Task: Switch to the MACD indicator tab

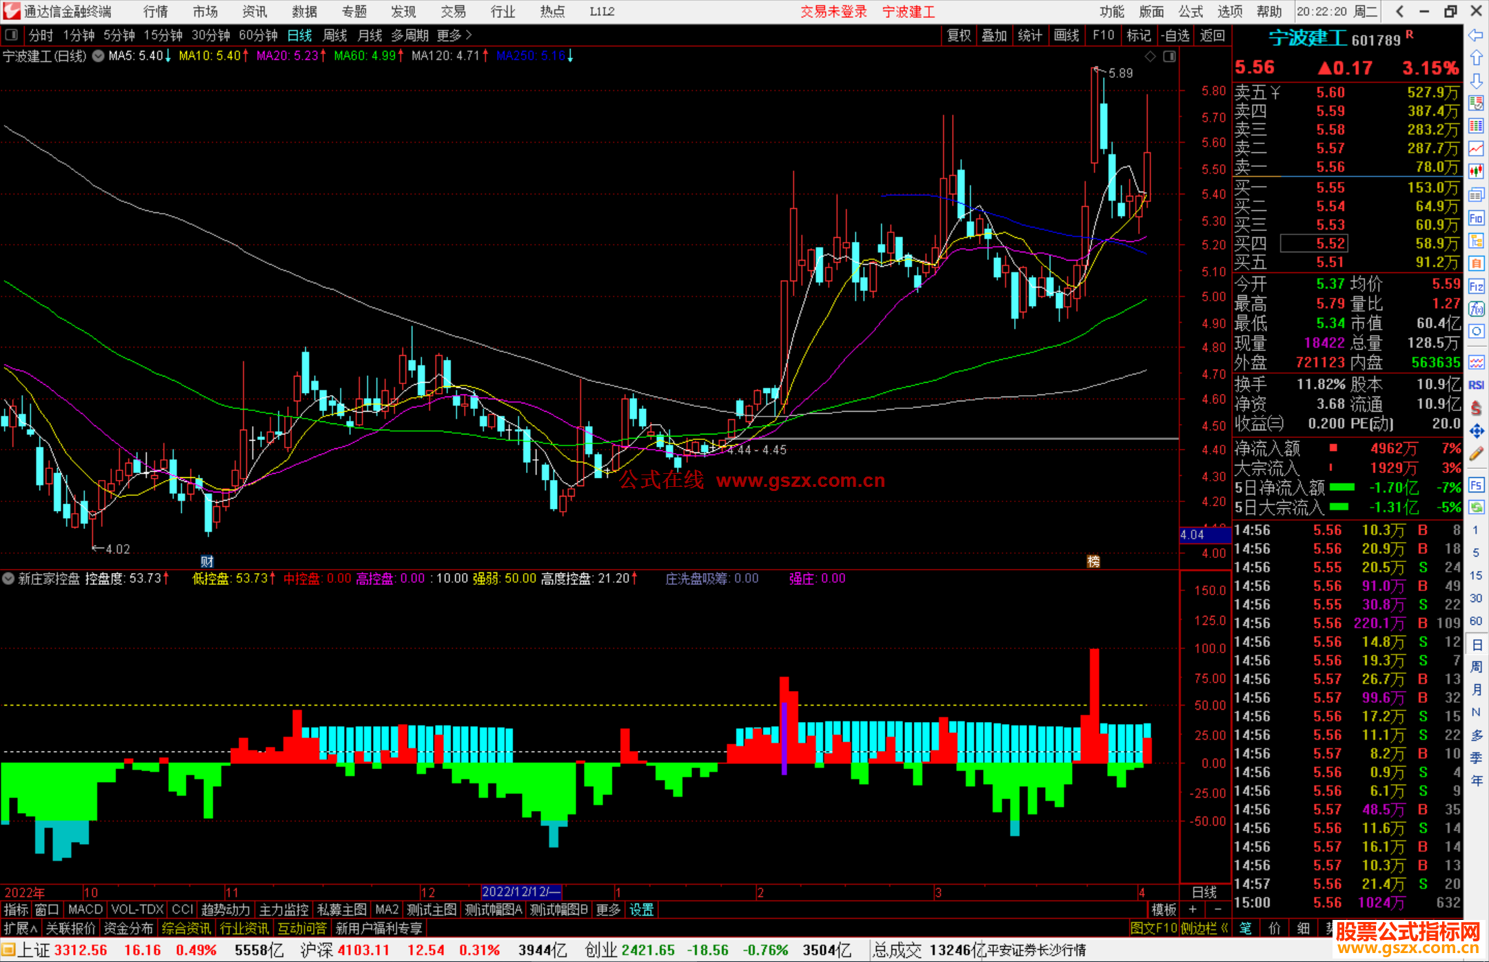Action: pos(85,910)
